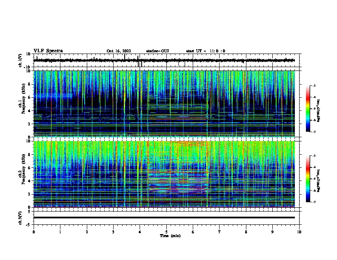
Task: Click the ch.2 color bar unit label
Action: tap(319, 181)
